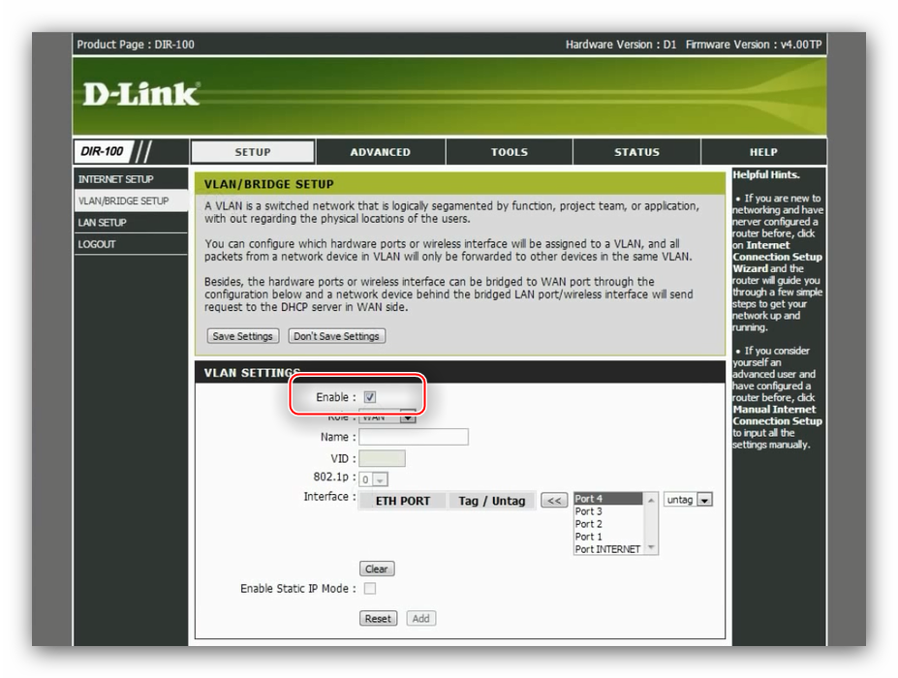Image resolution: width=898 pixels, height=678 pixels.
Task: Click Save Settings button
Action: [243, 336]
